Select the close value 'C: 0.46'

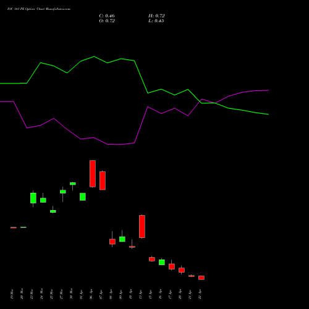[x=107, y=16]
